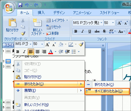
Task: Decrease indent level on mini toolbar
Action: [x=61, y=52]
